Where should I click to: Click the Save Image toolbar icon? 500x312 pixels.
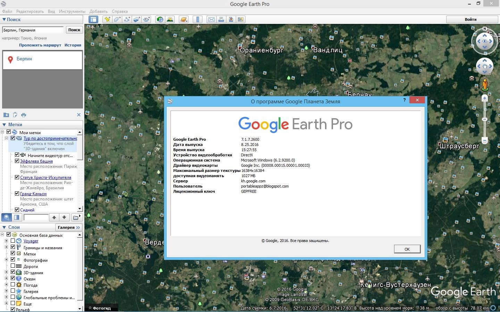click(231, 19)
